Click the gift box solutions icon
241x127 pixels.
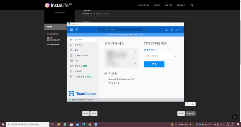[x=71, y=77]
